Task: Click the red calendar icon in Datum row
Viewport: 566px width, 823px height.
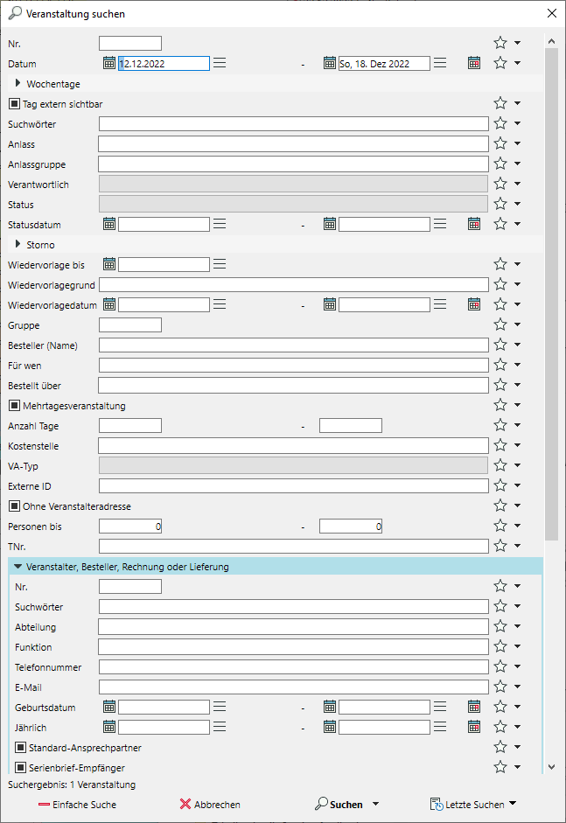Action: [473, 63]
